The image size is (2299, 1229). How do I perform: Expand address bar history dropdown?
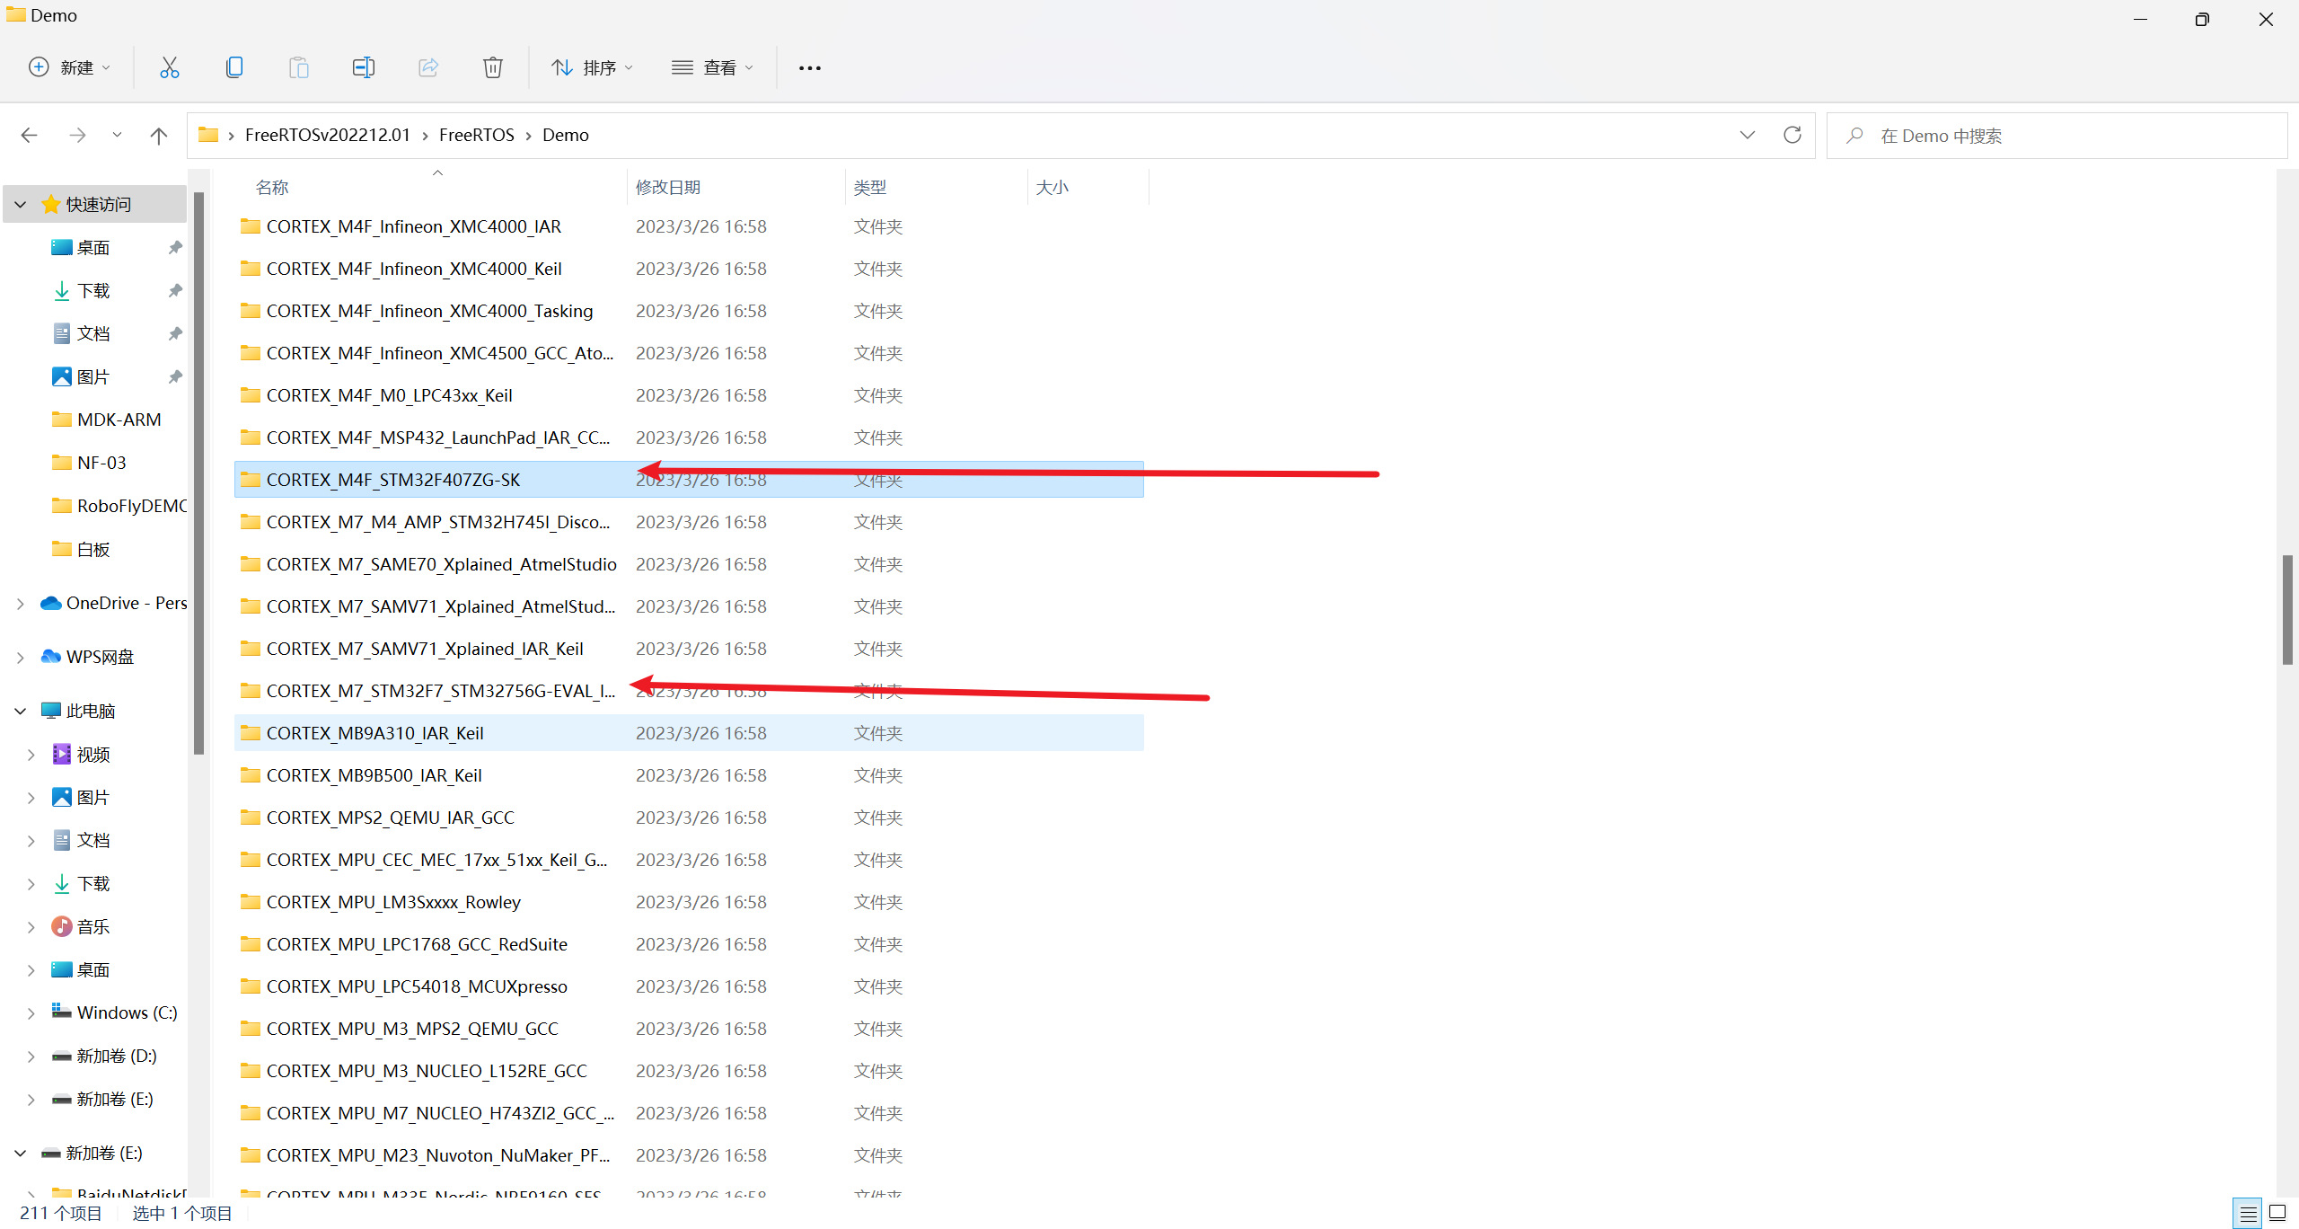point(1747,135)
